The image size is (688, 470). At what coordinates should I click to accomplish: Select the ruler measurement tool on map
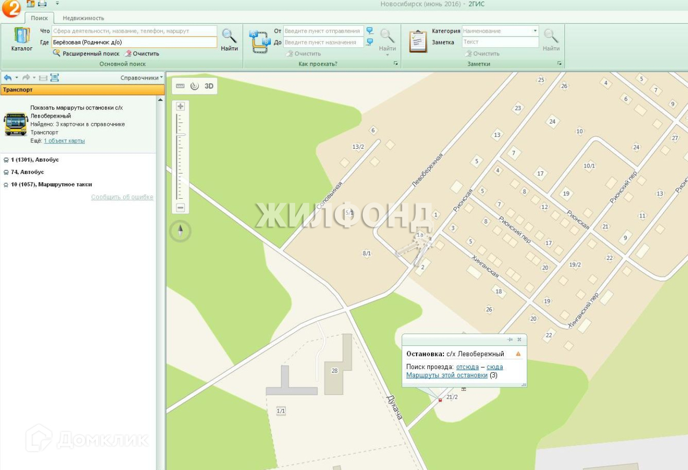180,86
